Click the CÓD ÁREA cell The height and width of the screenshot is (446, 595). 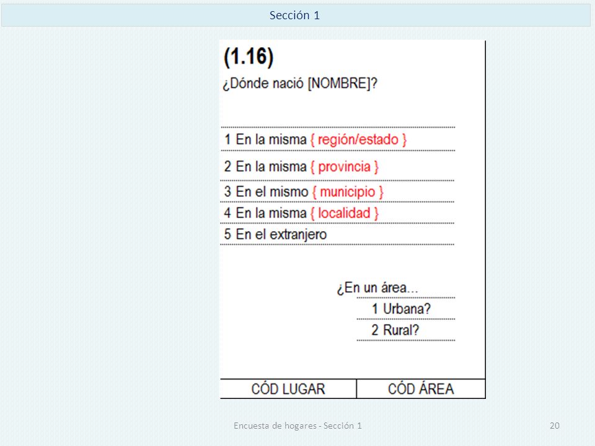(x=421, y=389)
